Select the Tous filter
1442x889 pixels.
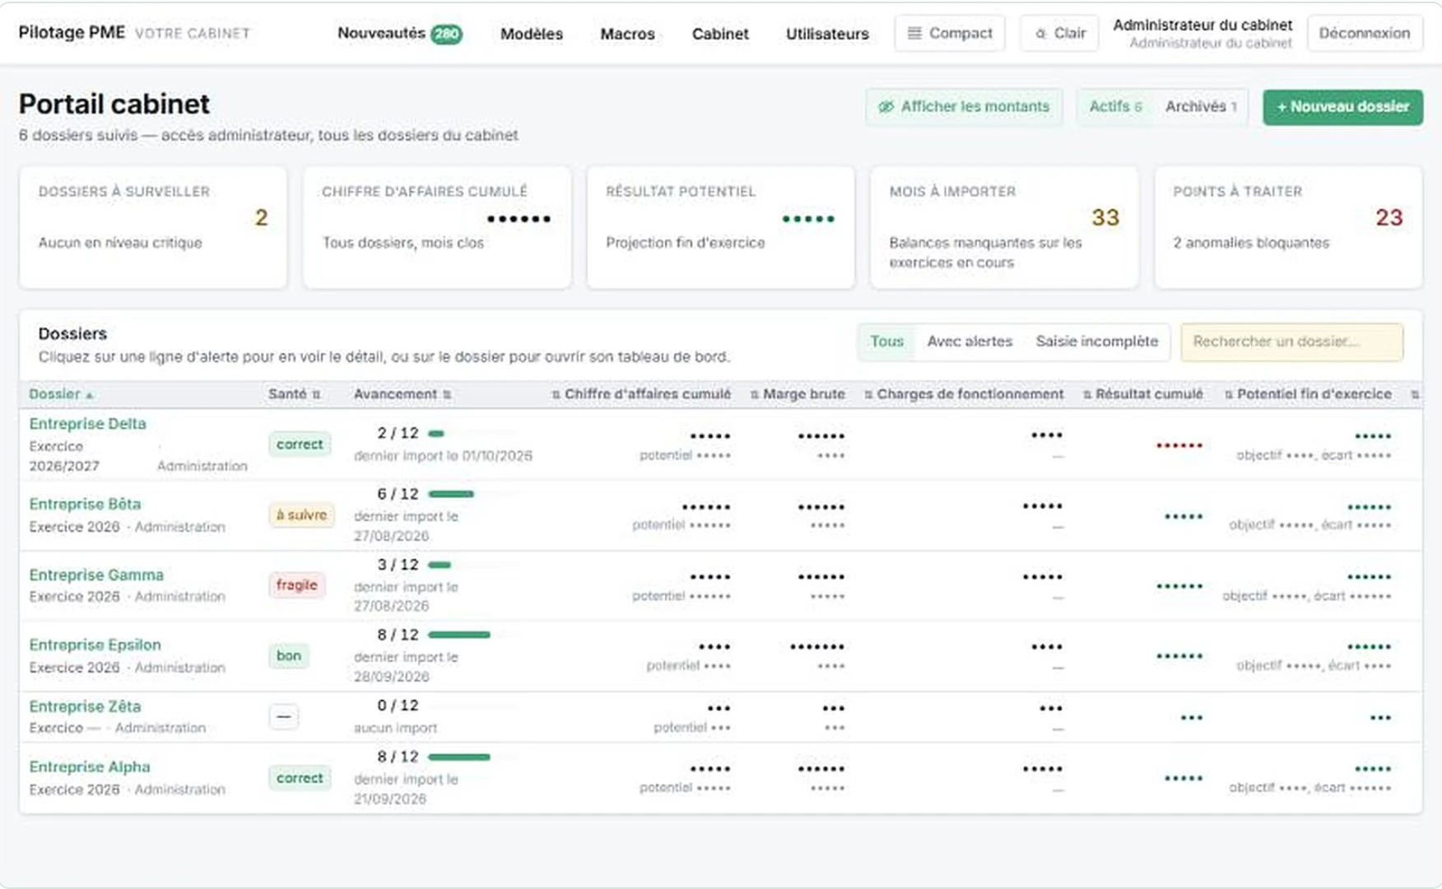coord(886,342)
